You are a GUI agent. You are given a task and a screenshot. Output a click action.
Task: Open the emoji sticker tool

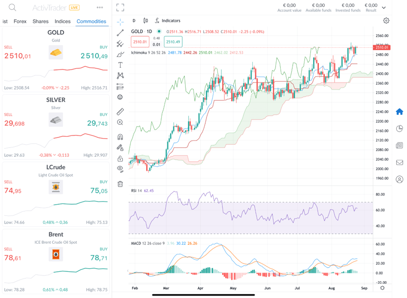[120, 97]
